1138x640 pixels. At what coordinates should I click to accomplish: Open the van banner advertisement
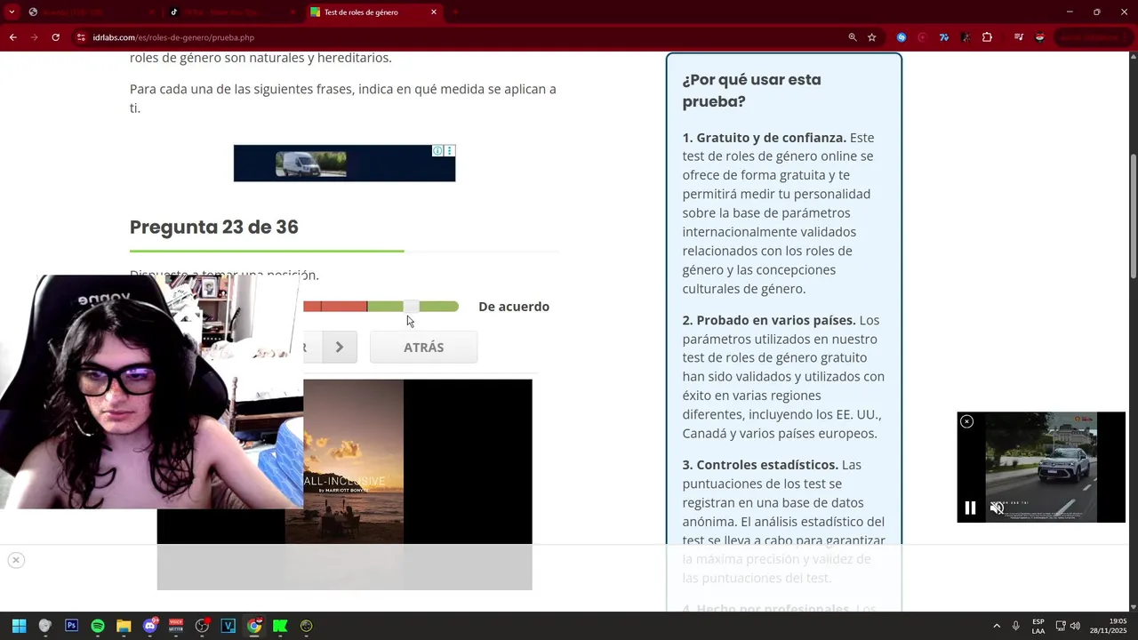click(344, 164)
